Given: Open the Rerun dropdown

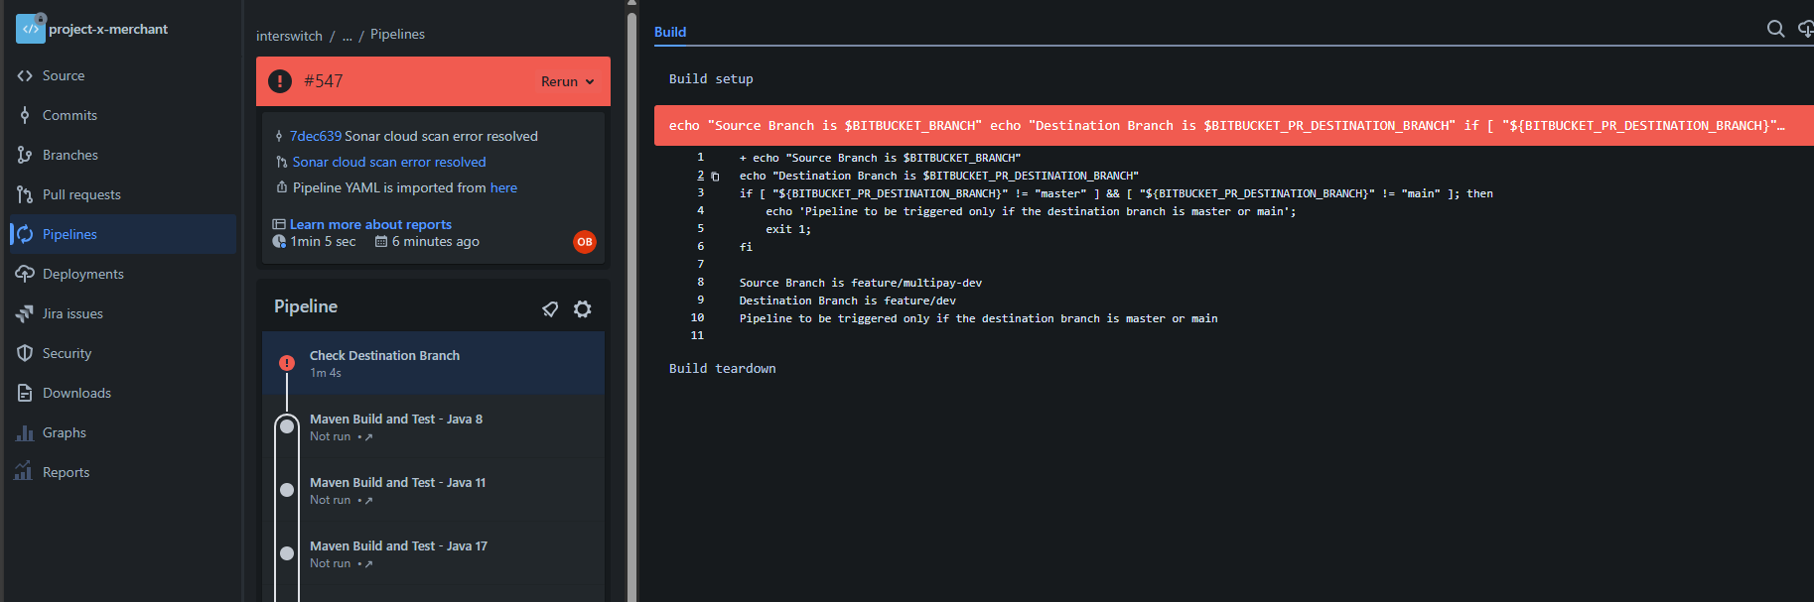Looking at the screenshot, I should [567, 81].
